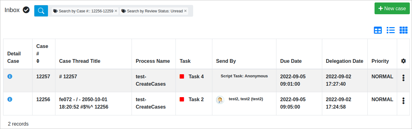The height and width of the screenshot is (129, 412).
Task: Open detail info icon for case 12256
Action: tap(10, 99)
